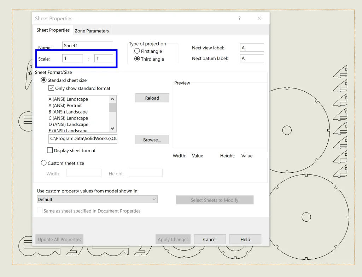Pick A (ANSI) Portrait in list
This screenshot has width=362, height=277.
[x=65, y=105]
